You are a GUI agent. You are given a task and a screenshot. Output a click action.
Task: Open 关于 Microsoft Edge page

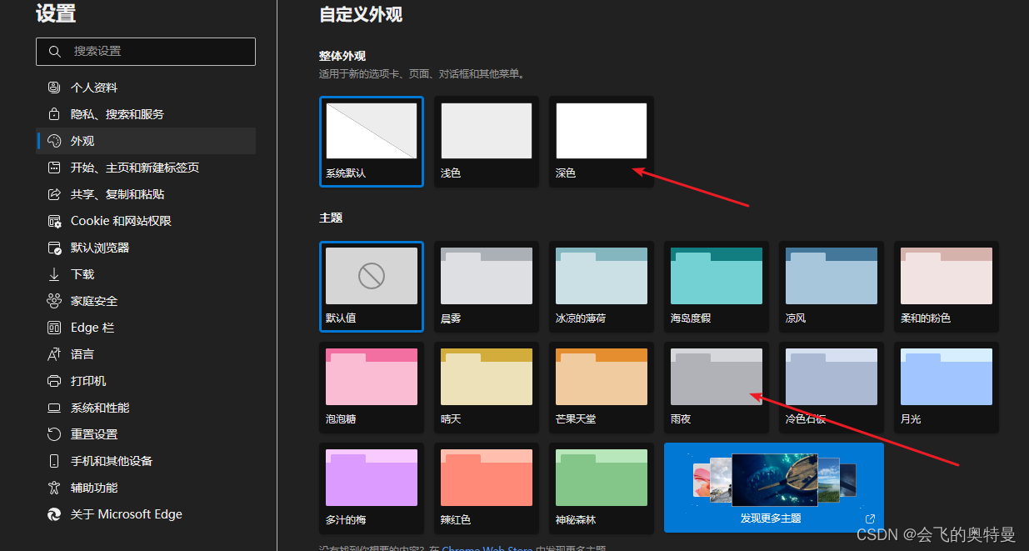click(x=146, y=514)
